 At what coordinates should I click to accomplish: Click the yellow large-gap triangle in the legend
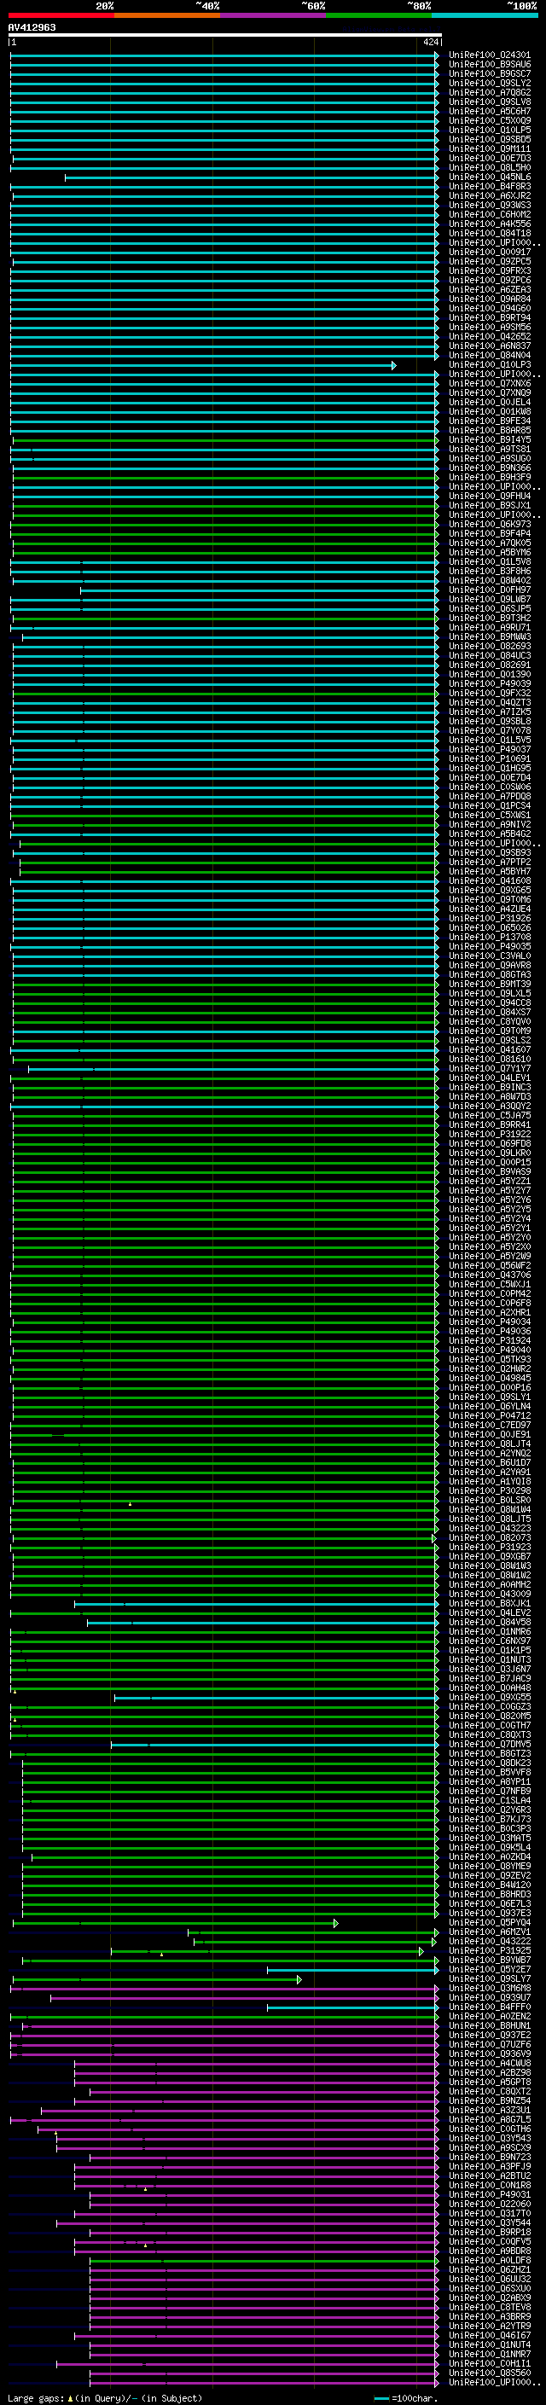tap(70, 2398)
